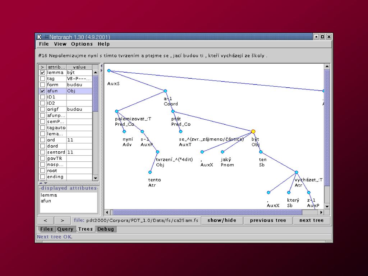Select the s-1 AuxP node

(x=142, y=132)
